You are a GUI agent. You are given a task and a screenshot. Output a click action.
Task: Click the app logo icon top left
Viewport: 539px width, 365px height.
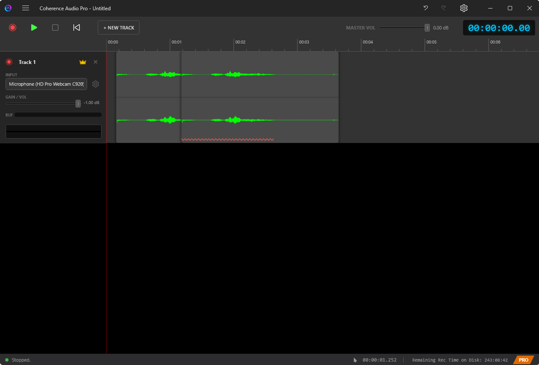click(8, 8)
